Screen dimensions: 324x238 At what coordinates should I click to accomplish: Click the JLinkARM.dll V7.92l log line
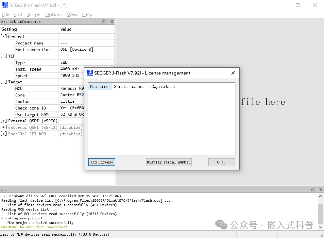(62, 196)
